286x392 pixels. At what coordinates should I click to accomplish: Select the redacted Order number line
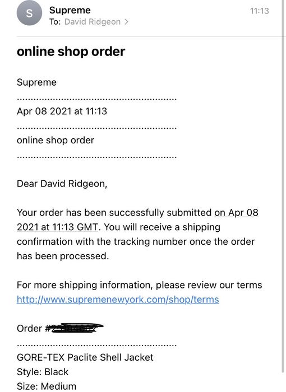click(x=60, y=328)
